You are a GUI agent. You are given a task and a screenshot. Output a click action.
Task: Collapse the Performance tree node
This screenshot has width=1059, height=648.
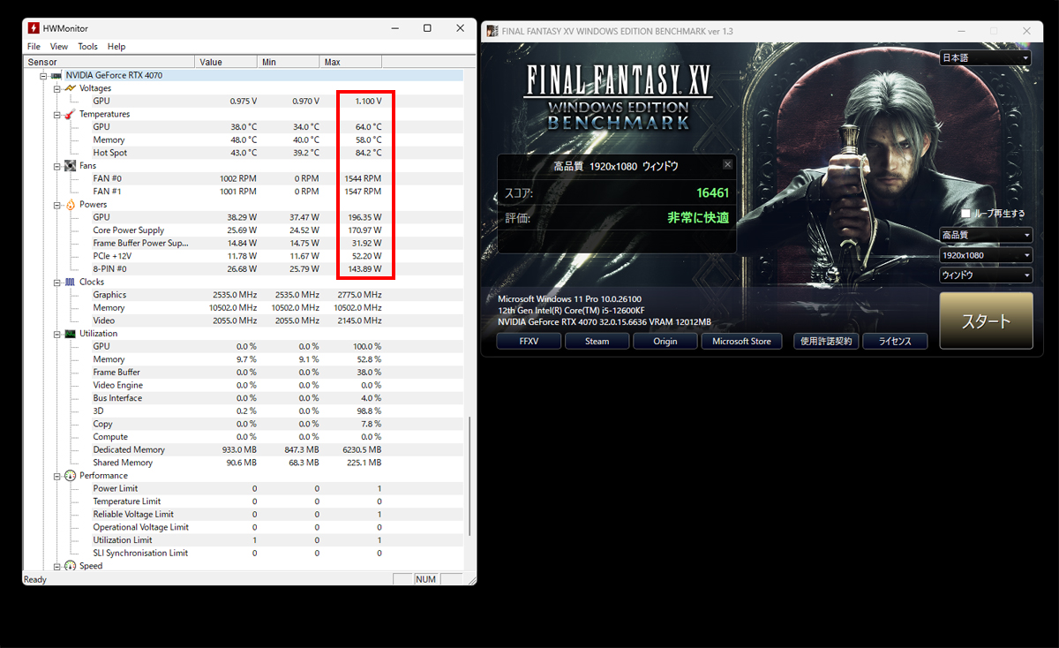tap(56, 476)
